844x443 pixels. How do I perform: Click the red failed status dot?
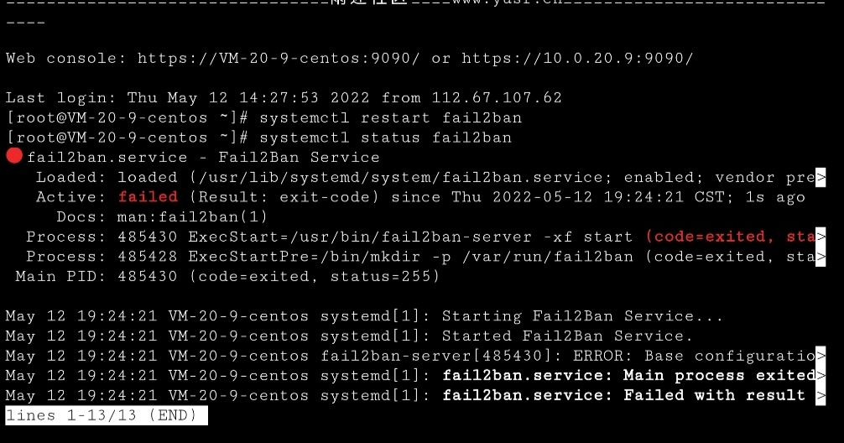pos(14,156)
